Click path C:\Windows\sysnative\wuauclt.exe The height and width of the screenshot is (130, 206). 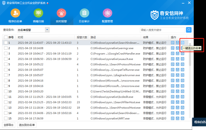(112, 59)
